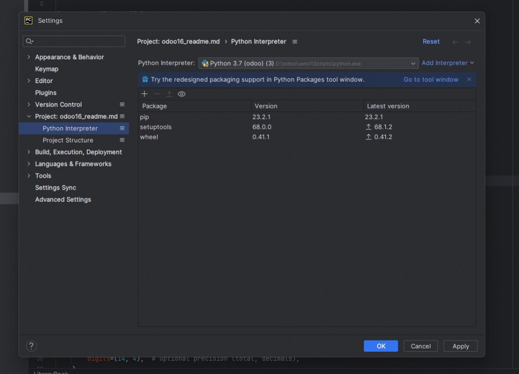Screen dimensions: 519x374
Task: Open the Add Interpreter dropdown
Action: click(x=448, y=63)
